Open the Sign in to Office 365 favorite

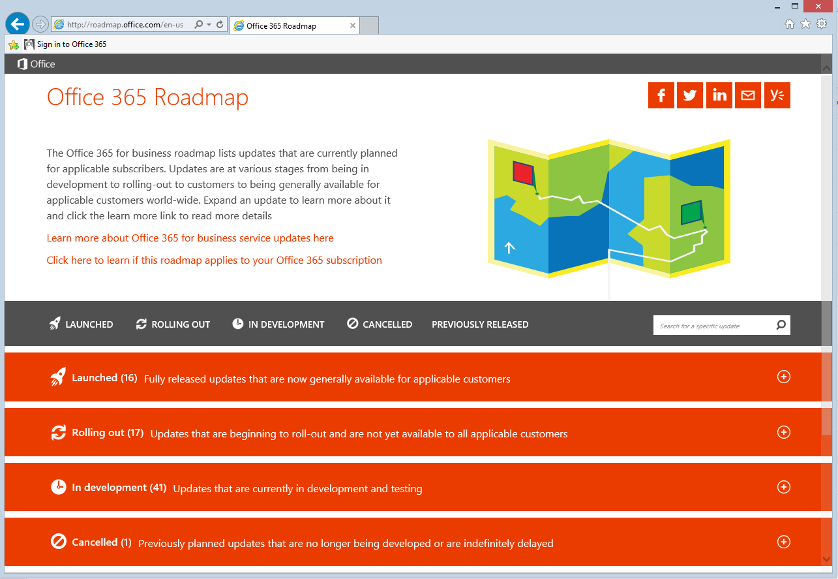pos(65,44)
